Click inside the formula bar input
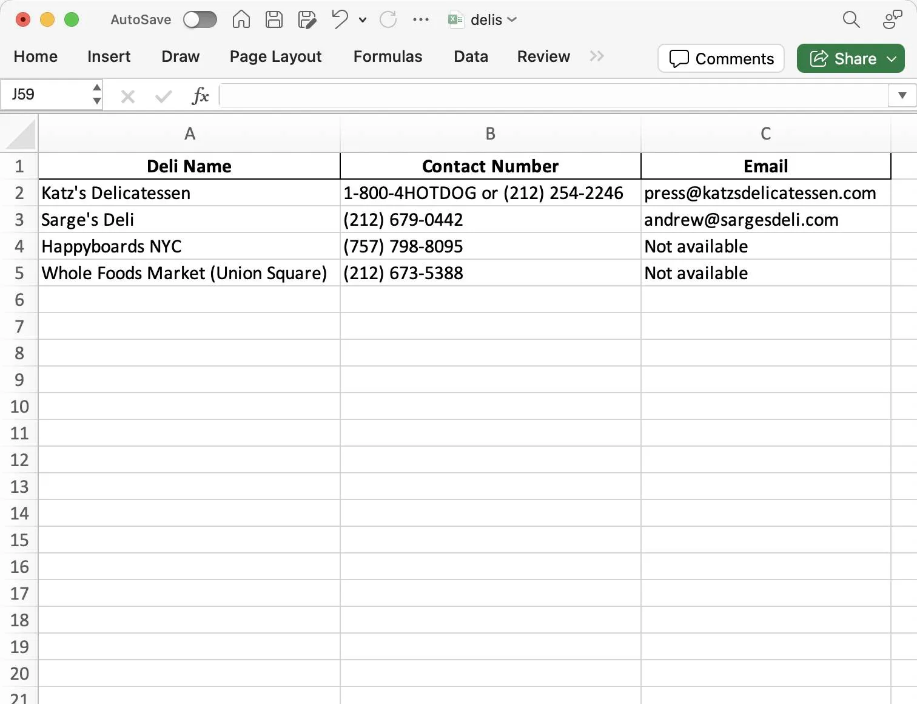The width and height of the screenshot is (917, 704). coord(553,95)
